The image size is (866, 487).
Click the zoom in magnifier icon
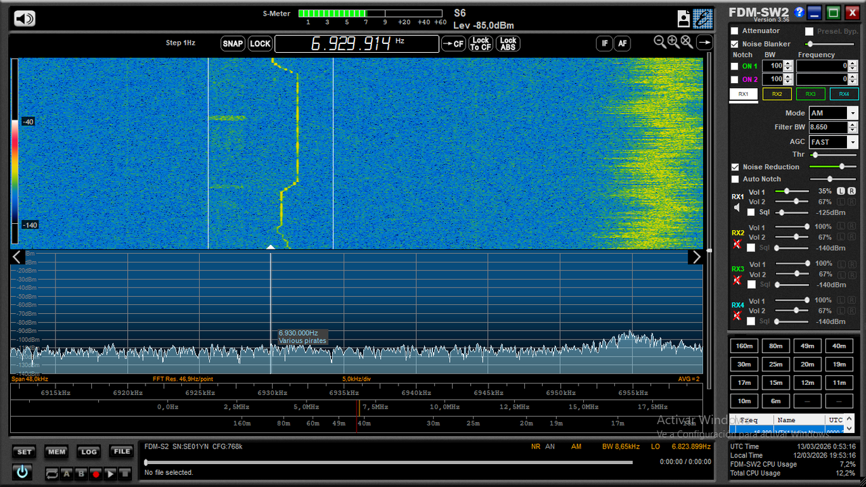(673, 42)
